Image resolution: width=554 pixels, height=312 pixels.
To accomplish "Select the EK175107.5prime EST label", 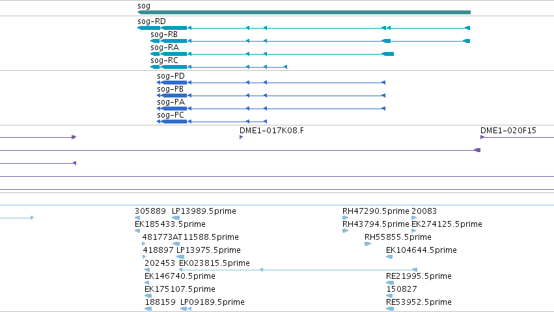I will point(180,289).
